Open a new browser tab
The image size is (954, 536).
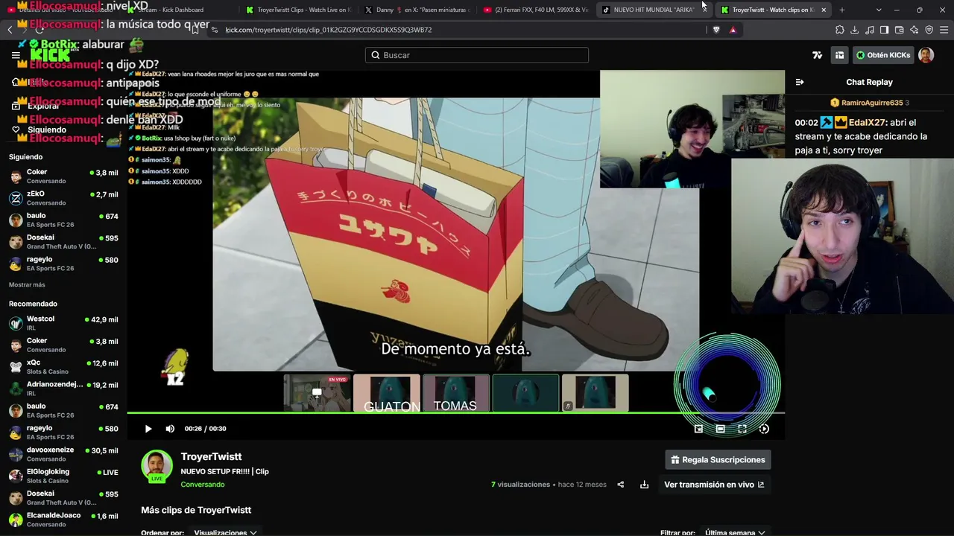[x=842, y=10]
